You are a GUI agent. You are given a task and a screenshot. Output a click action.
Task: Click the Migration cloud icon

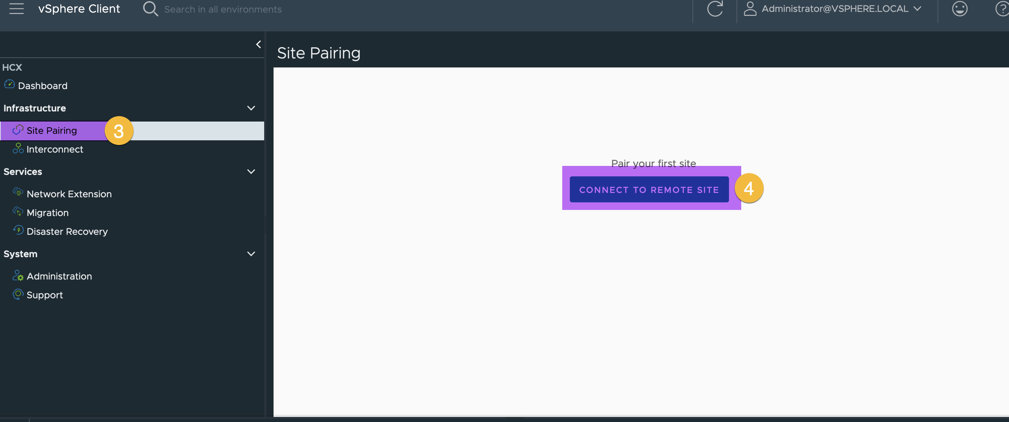click(x=18, y=212)
